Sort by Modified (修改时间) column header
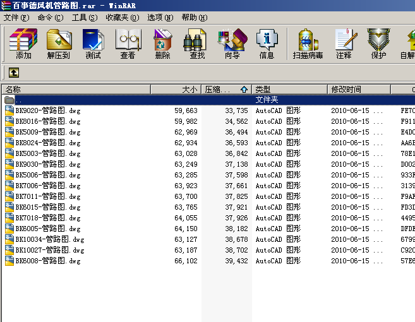415x322 pixels. tap(359, 90)
